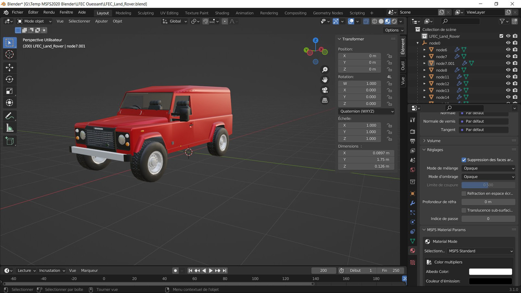Toggle snapping magnet icon
Screen dimensions: 521x293
206,21
